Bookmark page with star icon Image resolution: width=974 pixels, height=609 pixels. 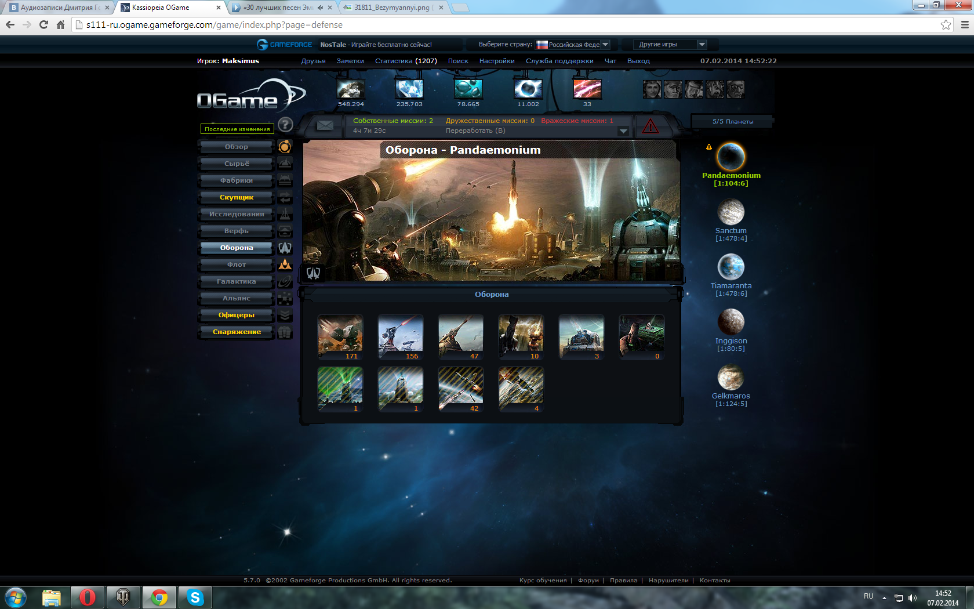pos(946,24)
